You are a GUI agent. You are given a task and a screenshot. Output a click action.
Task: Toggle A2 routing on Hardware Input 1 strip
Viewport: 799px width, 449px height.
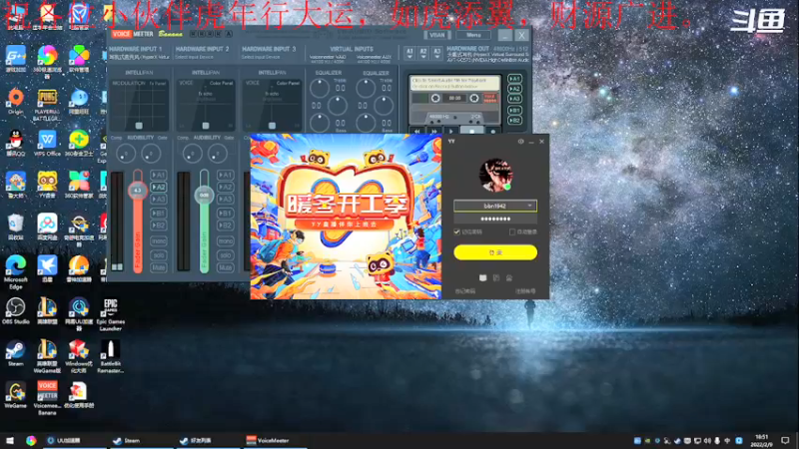(159, 187)
